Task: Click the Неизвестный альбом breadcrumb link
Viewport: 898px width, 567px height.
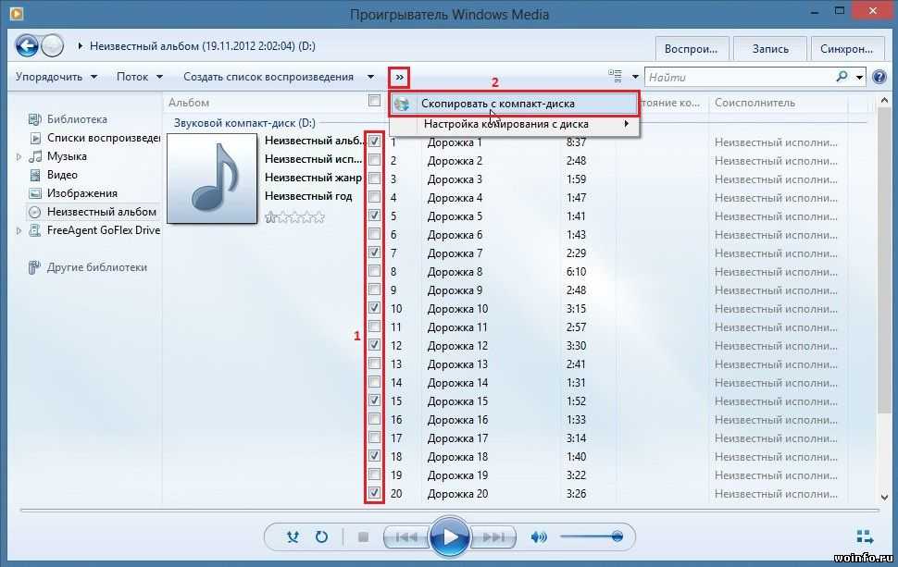Action: [202, 45]
